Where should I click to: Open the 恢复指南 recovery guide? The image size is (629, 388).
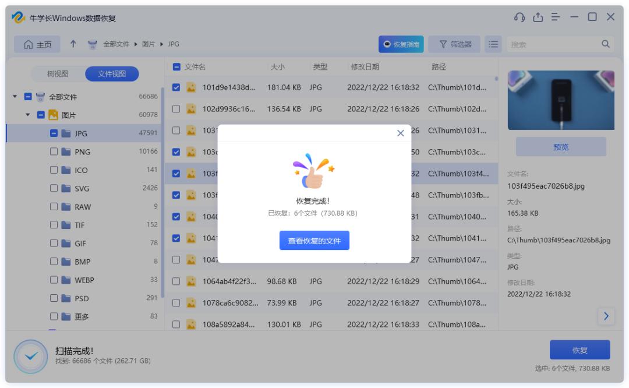[401, 44]
